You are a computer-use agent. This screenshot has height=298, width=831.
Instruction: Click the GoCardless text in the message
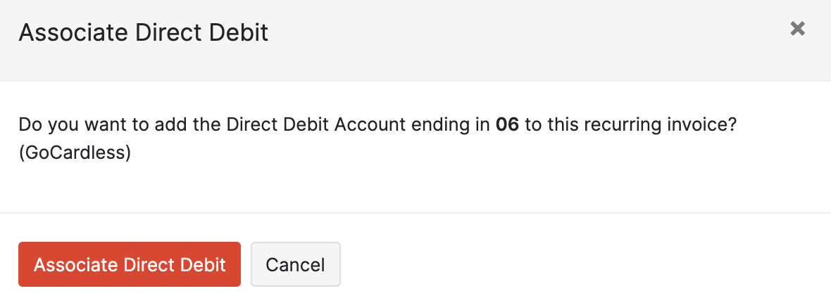point(75,153)
